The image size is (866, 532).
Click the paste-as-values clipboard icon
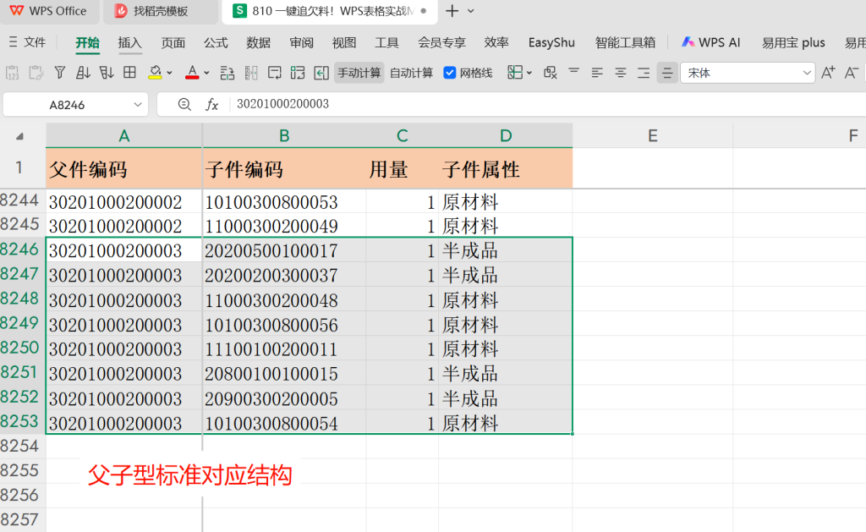point(12,73)
